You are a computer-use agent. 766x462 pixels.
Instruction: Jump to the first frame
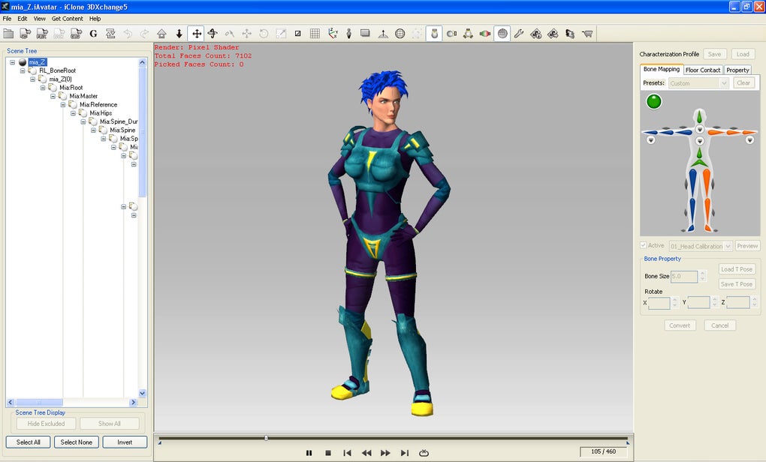click(348, 453)
